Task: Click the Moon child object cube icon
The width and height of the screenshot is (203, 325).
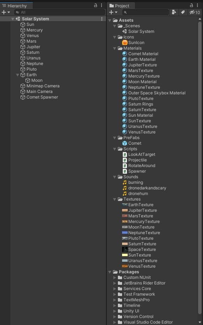Action: 28,80
